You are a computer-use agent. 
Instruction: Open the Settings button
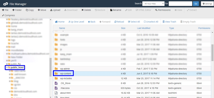(x=207, y=4)
